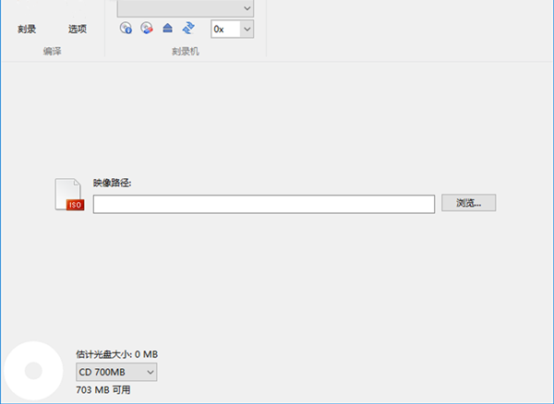Expand the recorder device dropdown at the top

246,7
